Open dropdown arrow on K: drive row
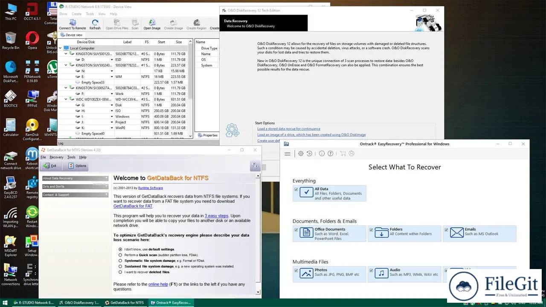This screenshot has width=546, height=307. point(112,128)
